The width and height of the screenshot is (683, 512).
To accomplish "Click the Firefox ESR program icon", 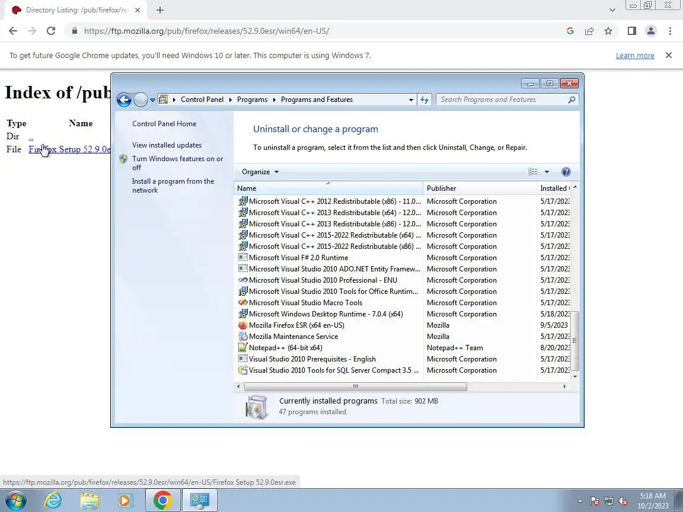I will coord(243,325).
